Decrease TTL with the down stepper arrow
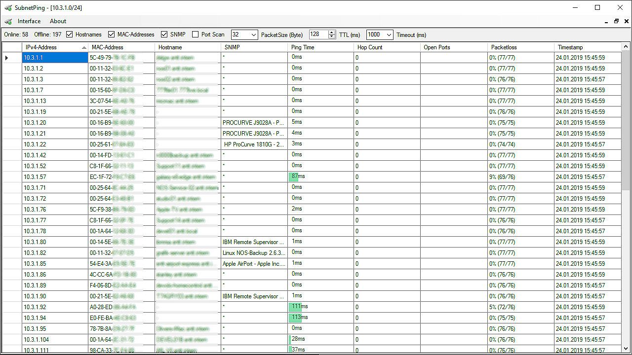This screenshot has height=355, width=632. 332,37
